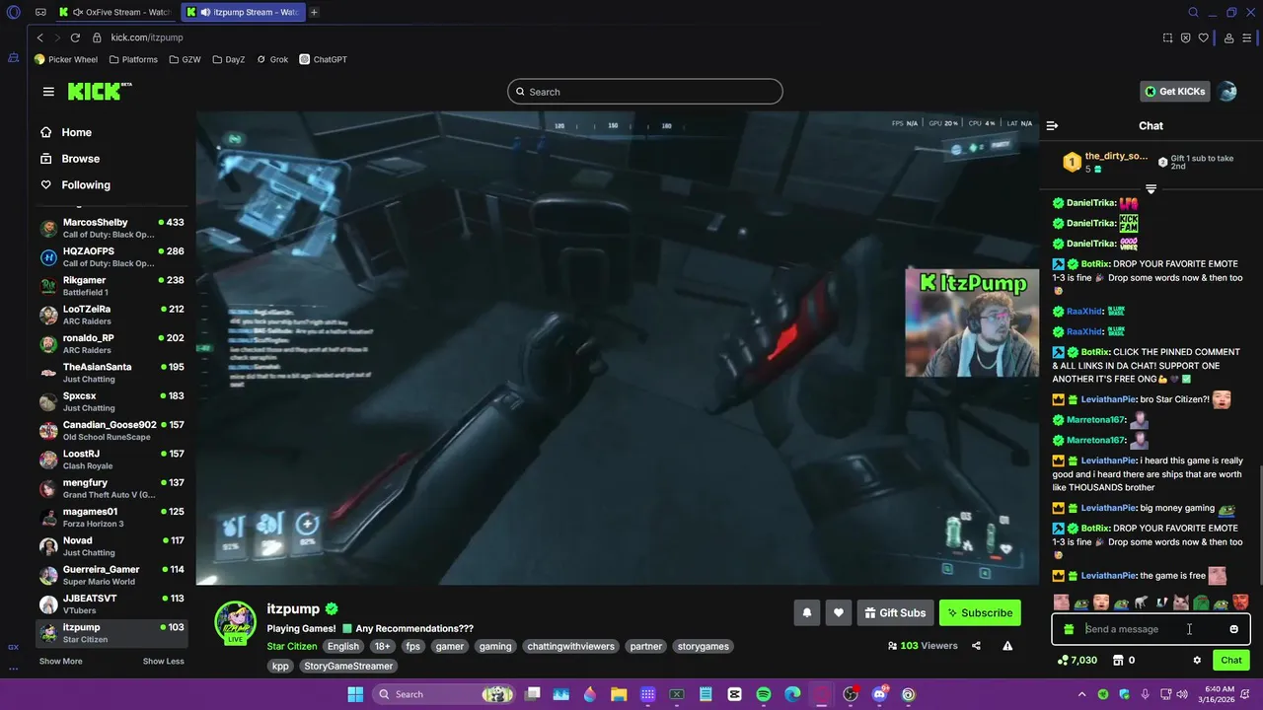Open the Browse section in the sidebar
1263x710 pixels.
(x=80, y=159)
